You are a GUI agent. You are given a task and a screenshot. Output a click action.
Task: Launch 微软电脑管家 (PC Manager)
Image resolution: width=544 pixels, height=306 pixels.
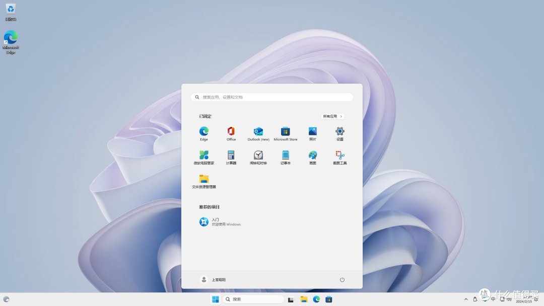point(203,158)
